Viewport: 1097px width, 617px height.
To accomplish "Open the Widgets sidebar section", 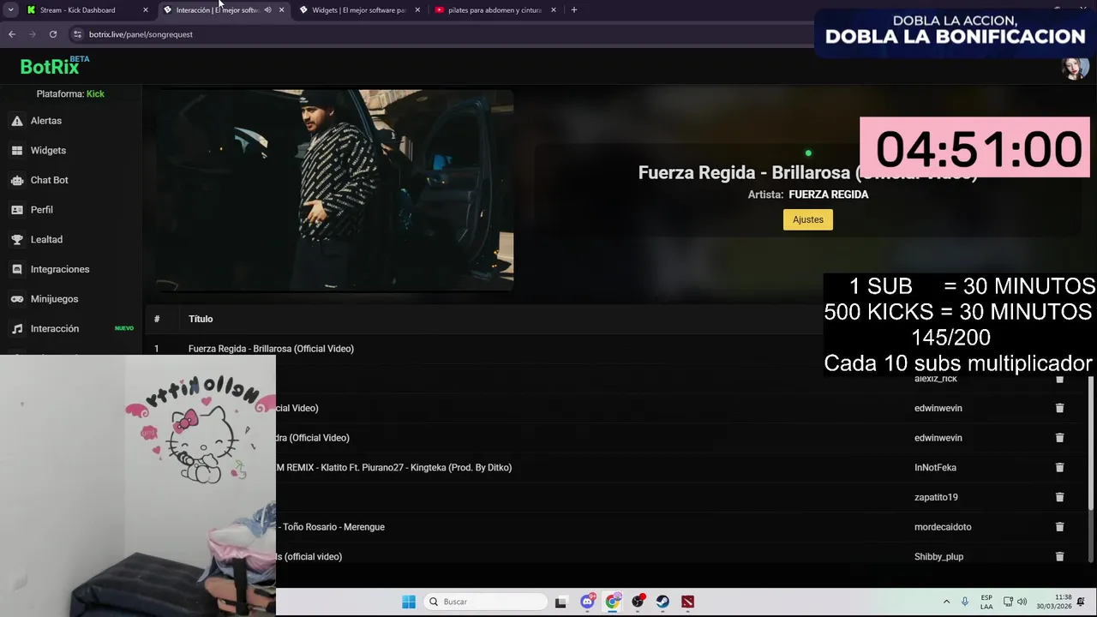I will pos(48,151).
